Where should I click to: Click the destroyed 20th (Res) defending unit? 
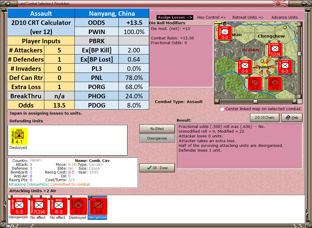[19, 137]
